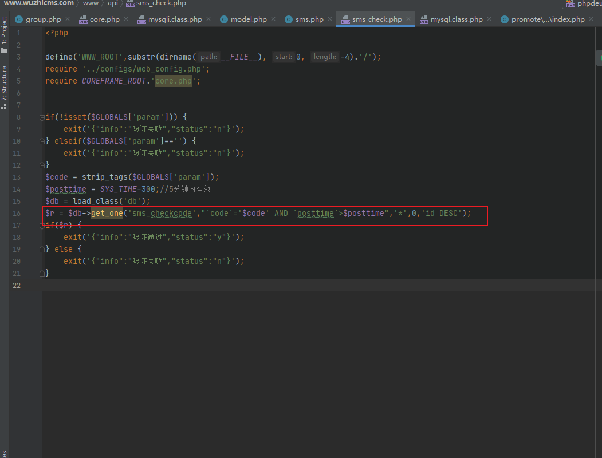Toggle fold marker at line 21

pyautogui.click(x=42, y=274)
